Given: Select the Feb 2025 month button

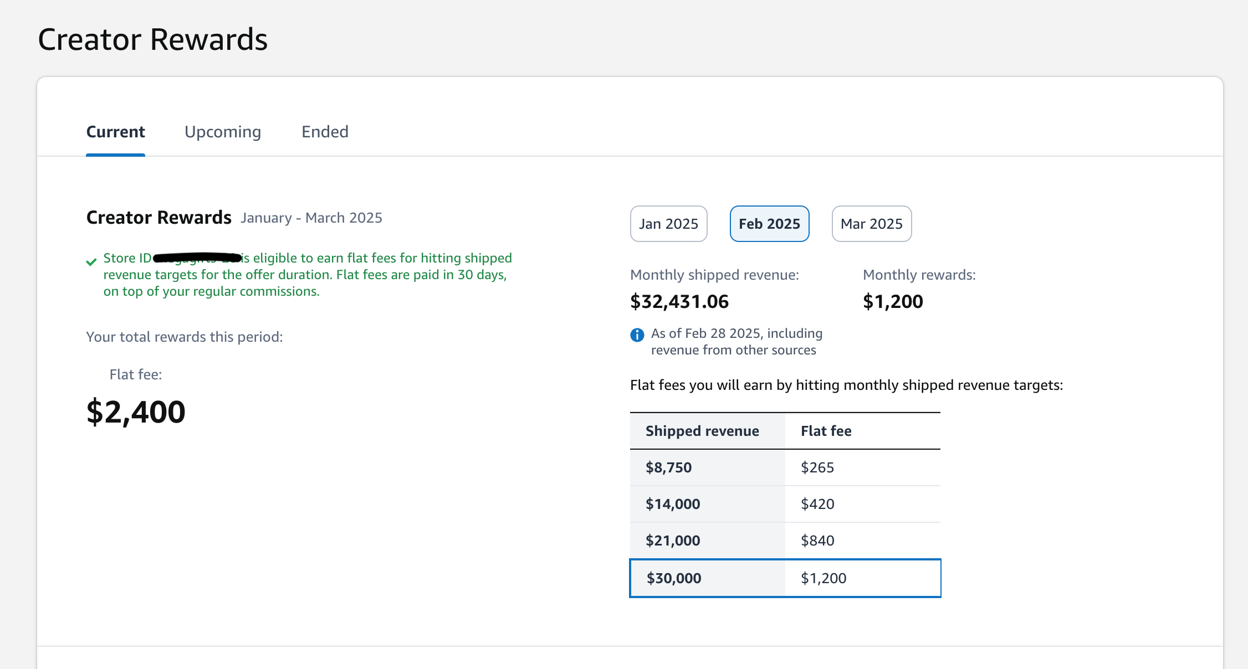Looking at the screenshot, I should [x=769, y=224].
